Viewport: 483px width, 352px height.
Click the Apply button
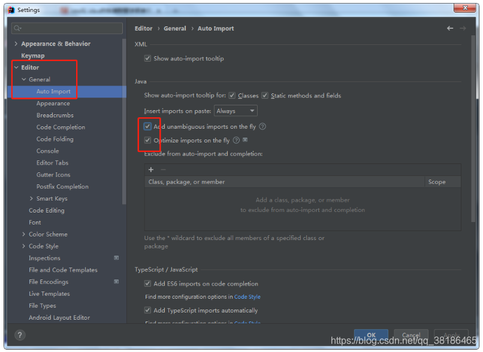coord(451,335)
